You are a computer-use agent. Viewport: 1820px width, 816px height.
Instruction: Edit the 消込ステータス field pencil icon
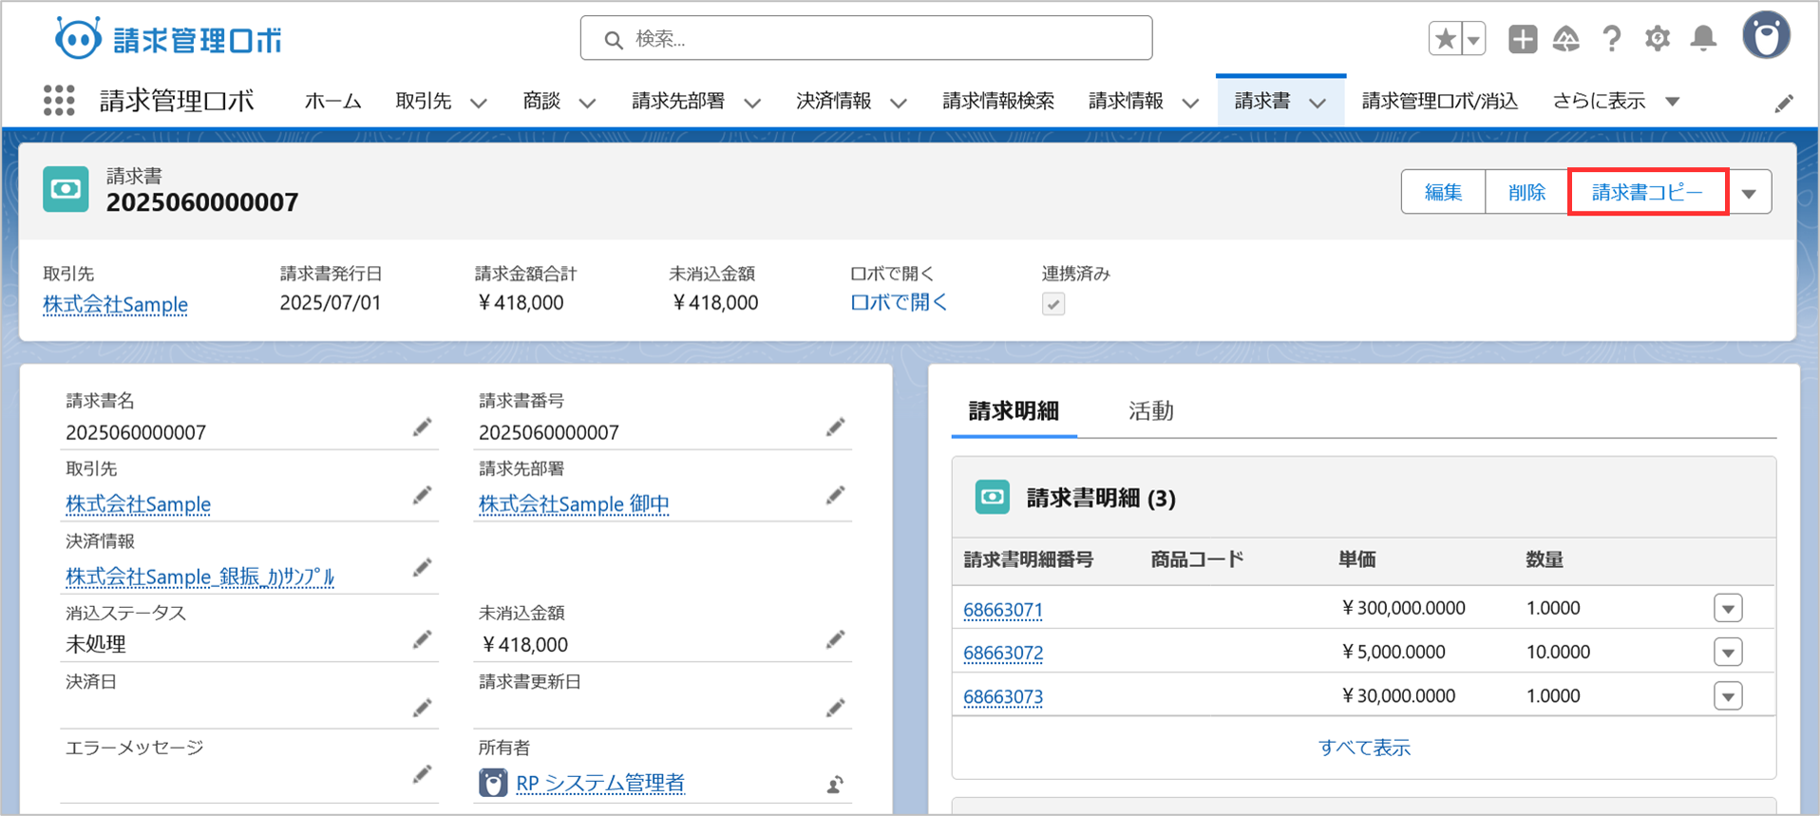422,639
